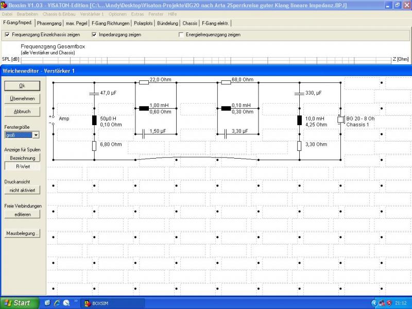Expand hidden tray icons arrow
Screen dimensions: 412x309
pyautogui.click(x=374, y=303)
